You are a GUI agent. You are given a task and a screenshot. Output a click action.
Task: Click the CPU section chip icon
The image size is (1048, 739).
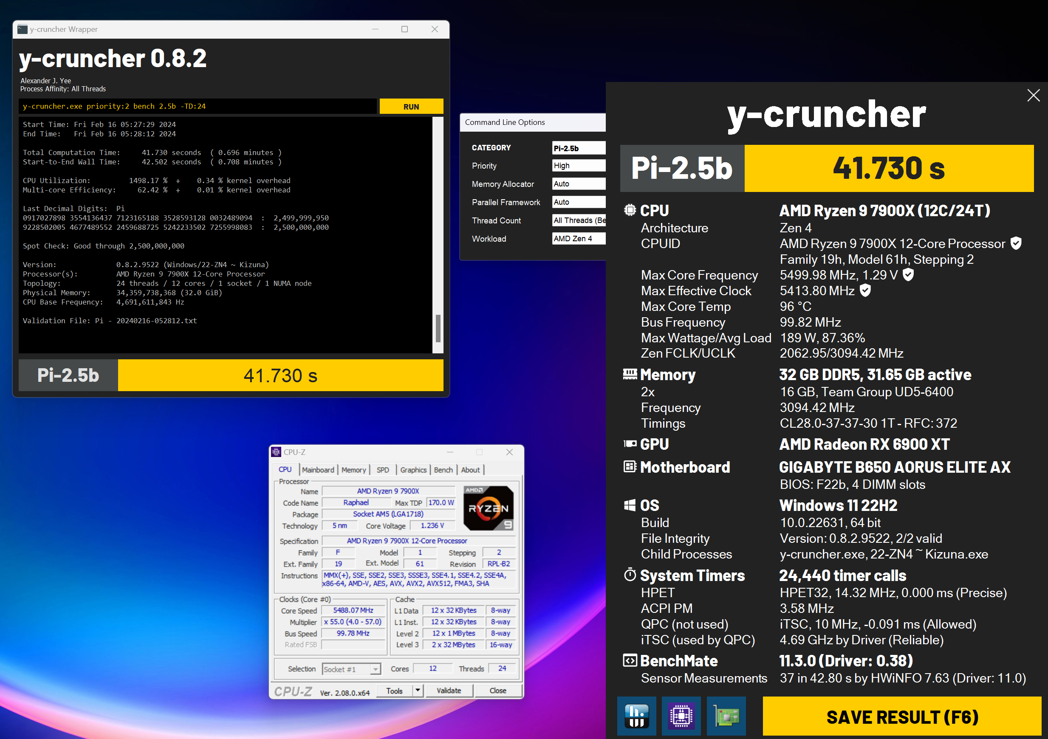(x=630, y=210)
